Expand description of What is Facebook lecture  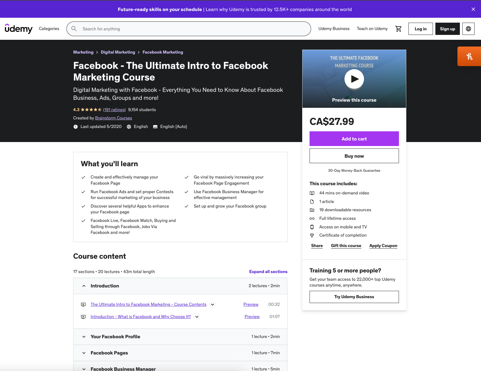[197, 317]
